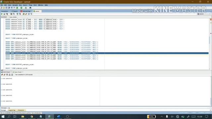Screen dimensions: 212x119
Task: Click the green Forward navigation icon
Action: (x=21, y=8)
